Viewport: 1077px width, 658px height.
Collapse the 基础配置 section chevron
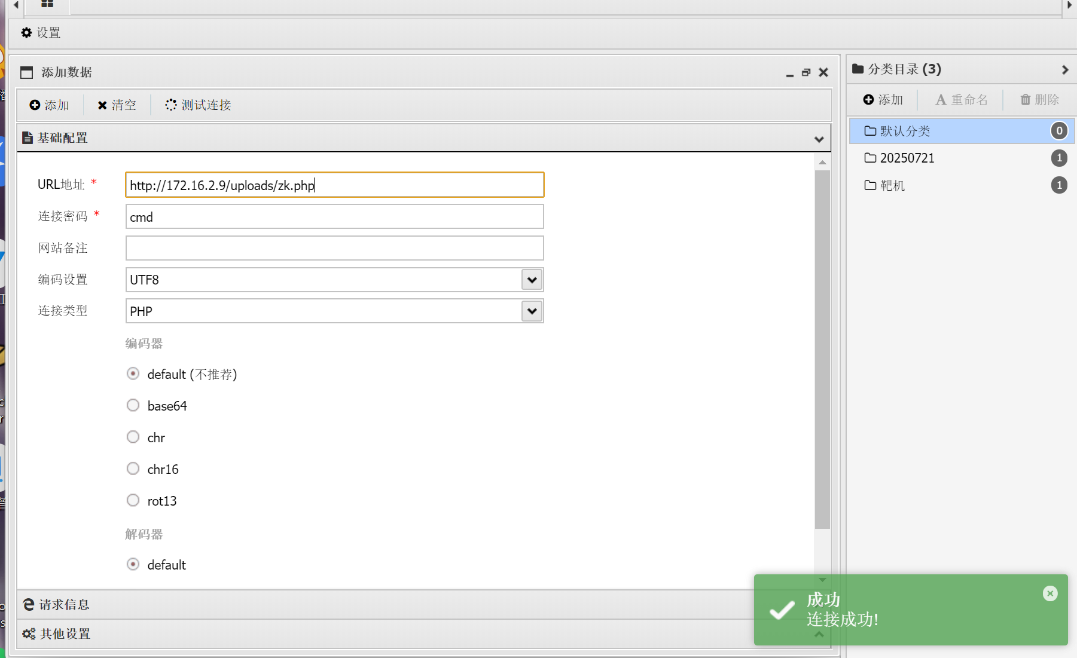[x=819, y=139]
